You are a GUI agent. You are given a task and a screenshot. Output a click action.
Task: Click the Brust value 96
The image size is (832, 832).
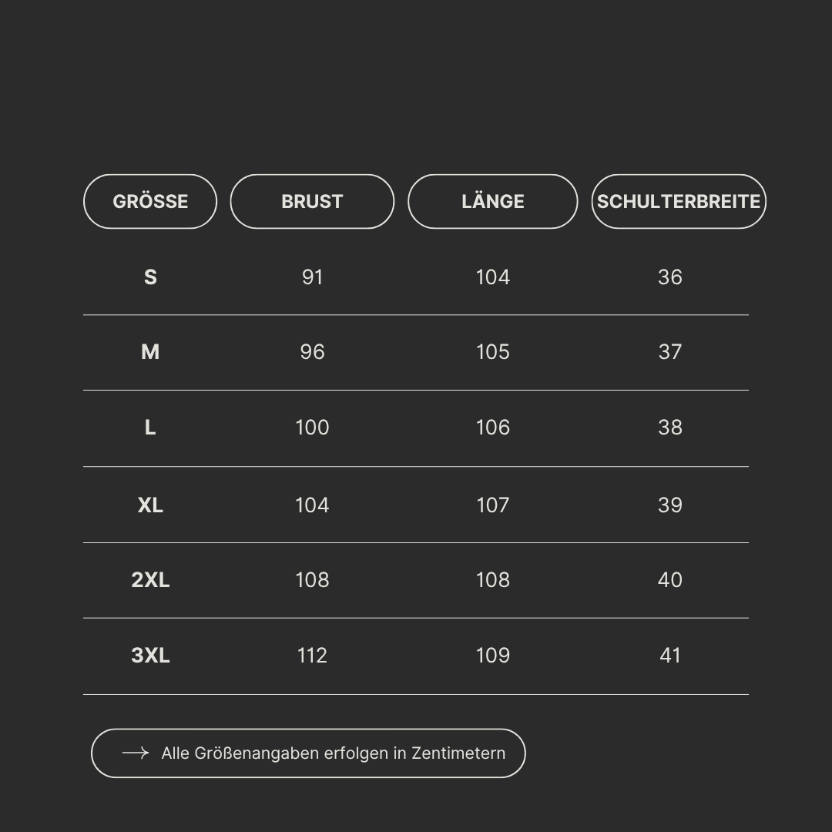click(x=312, y=352)
